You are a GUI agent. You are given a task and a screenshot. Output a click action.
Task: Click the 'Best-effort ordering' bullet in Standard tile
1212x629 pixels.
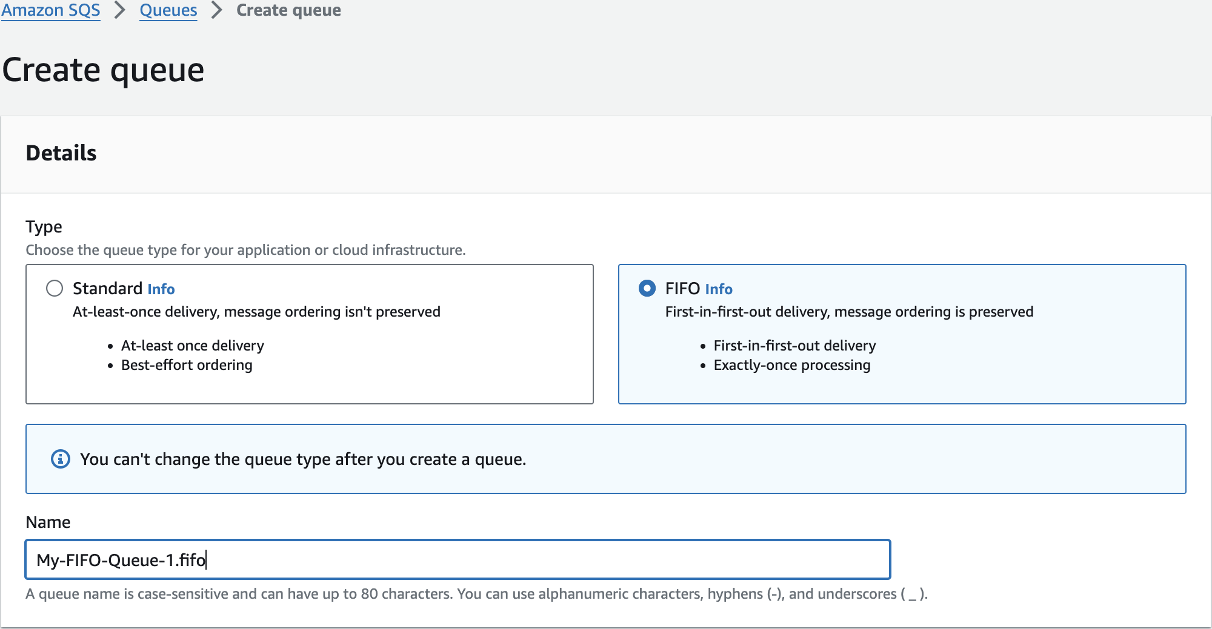click(187, 365)
